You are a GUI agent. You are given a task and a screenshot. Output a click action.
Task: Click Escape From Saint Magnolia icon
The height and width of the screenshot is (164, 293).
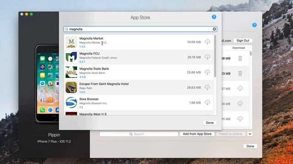[x=71, y=87]
